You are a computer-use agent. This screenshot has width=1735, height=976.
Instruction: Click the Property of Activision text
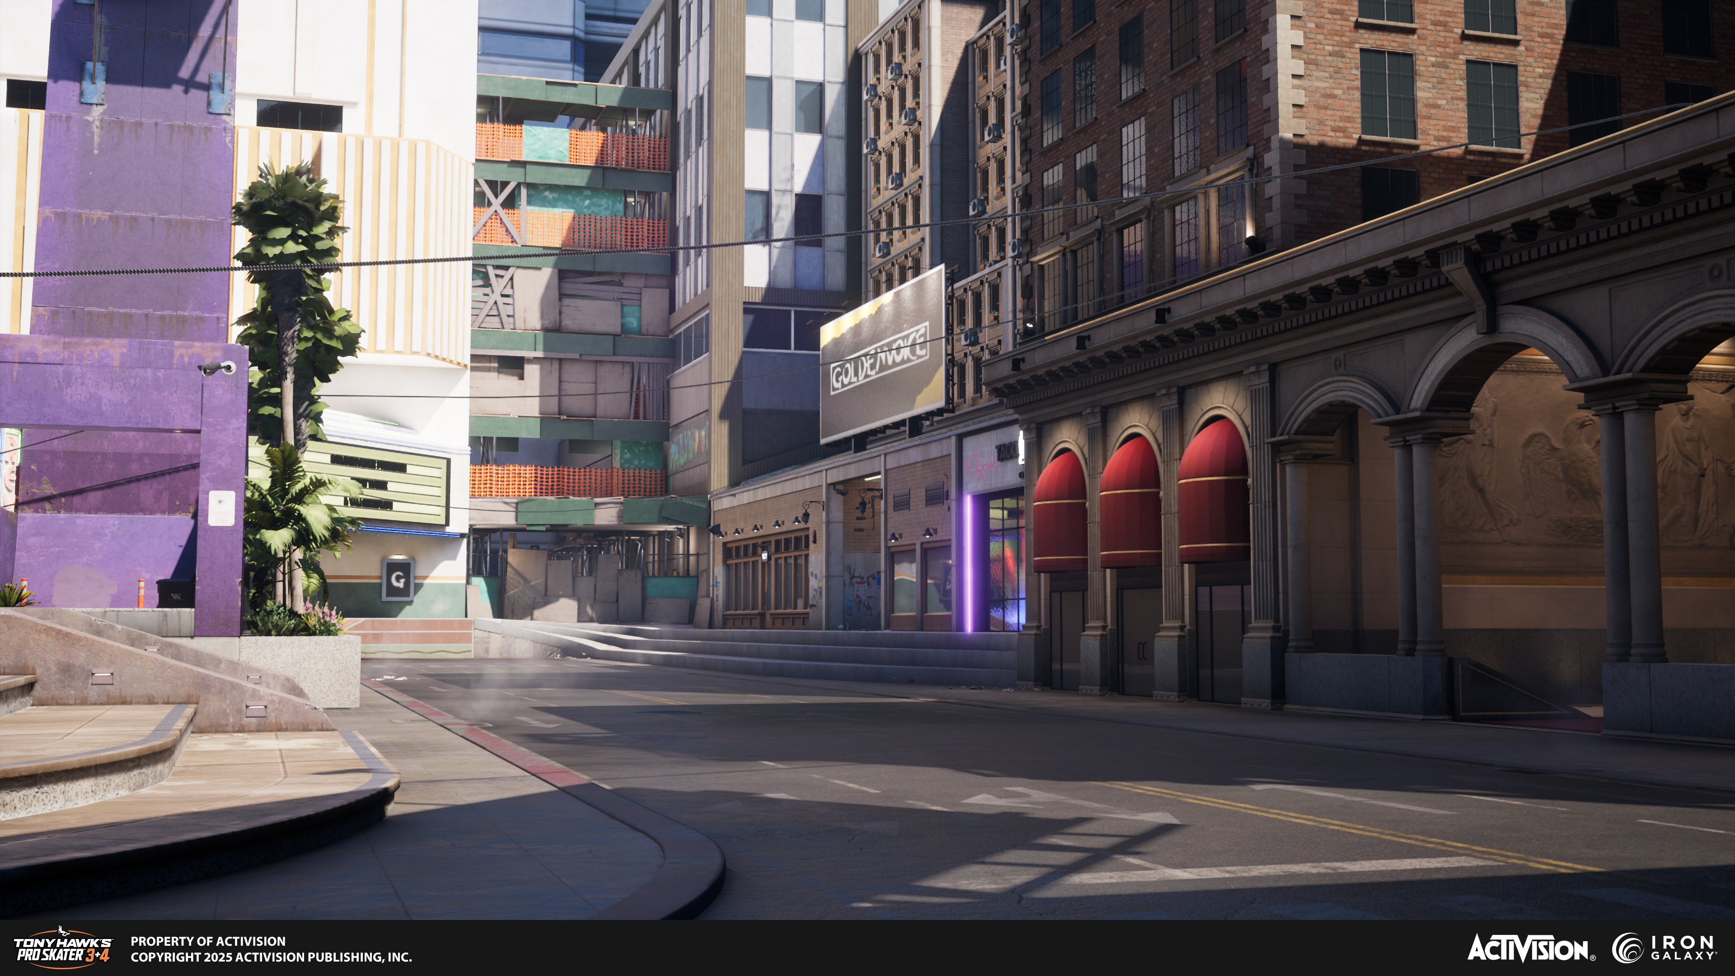[207, 941]
